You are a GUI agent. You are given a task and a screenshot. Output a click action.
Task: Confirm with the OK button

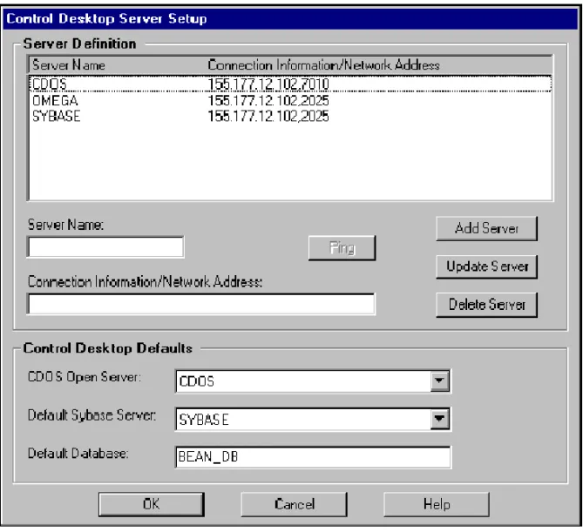[x=152, y=504]
